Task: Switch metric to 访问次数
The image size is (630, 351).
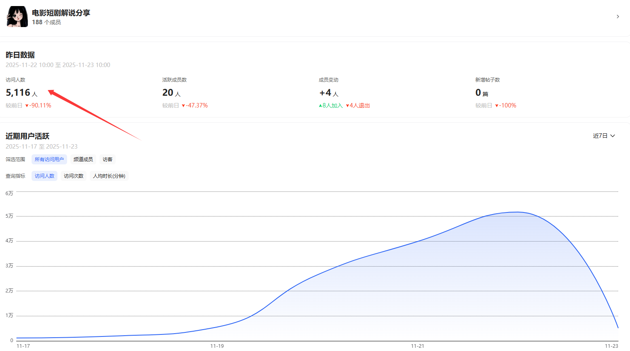Action: pyautogui.click(x=74, y=176)
